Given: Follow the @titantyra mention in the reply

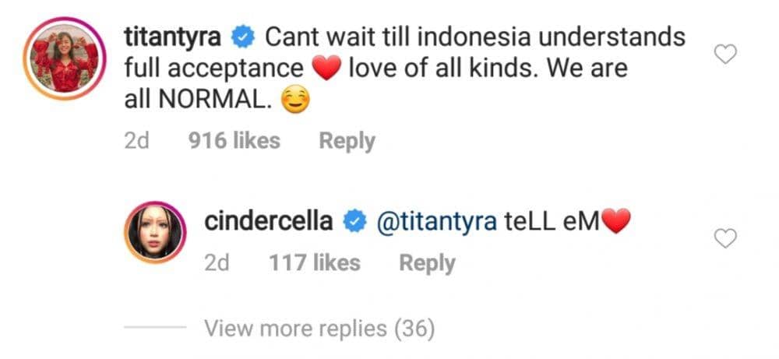Looking at the screenshot, I should (436, 223).
